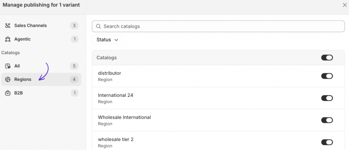Toggle the wholesale tier 2 switch
Viewport: 349px width, 150px height.
(327, 142)
